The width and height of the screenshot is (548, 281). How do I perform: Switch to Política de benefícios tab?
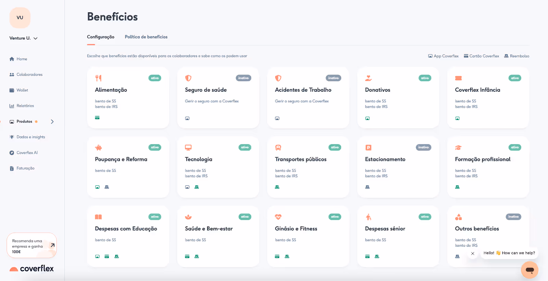(x=146, y=37)
